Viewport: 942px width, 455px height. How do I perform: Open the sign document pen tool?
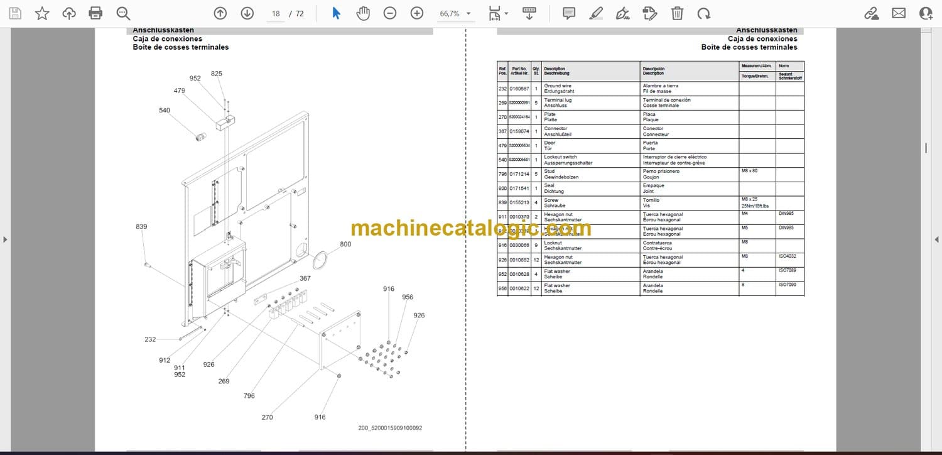[x=623, y=13]
